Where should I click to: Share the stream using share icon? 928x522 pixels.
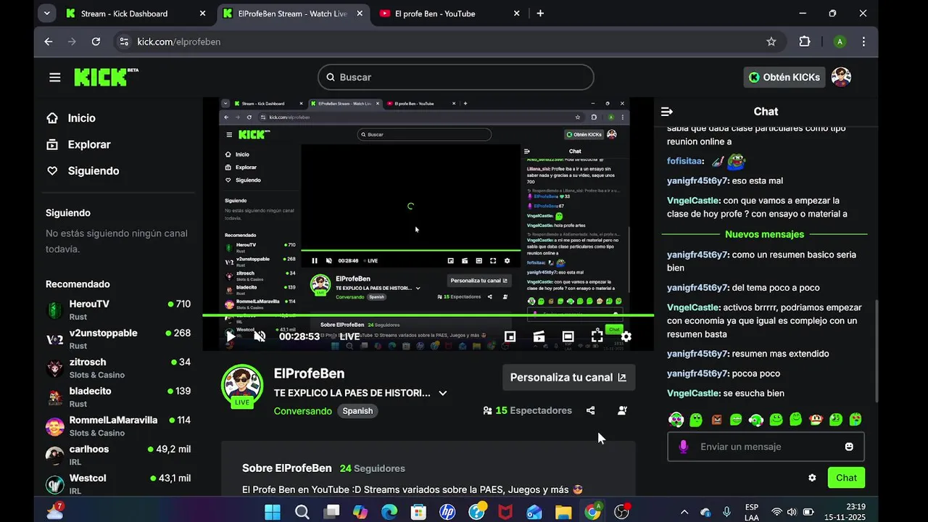click(590, 410)
